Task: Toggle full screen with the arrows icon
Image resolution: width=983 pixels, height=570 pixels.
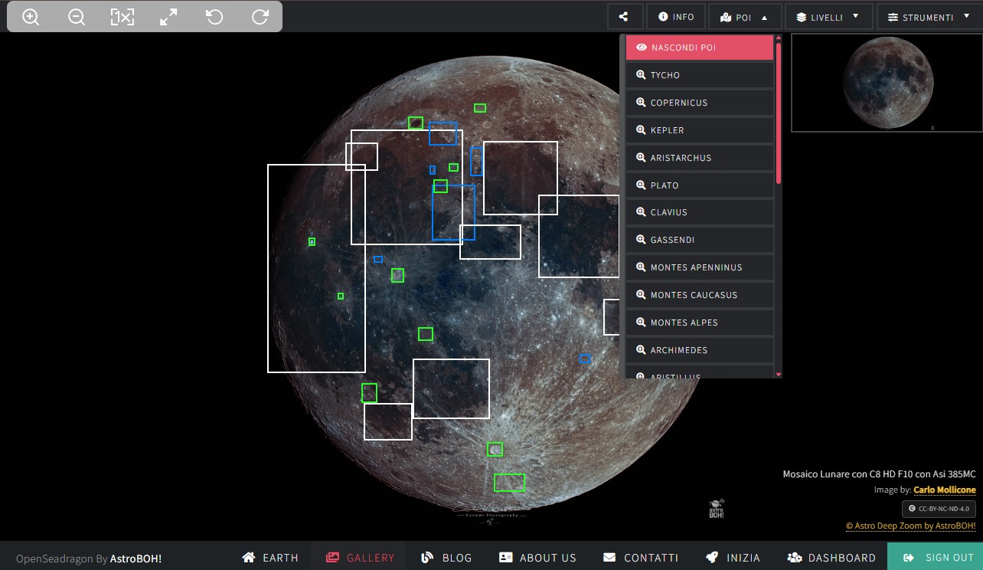Action: coord(168,17)
